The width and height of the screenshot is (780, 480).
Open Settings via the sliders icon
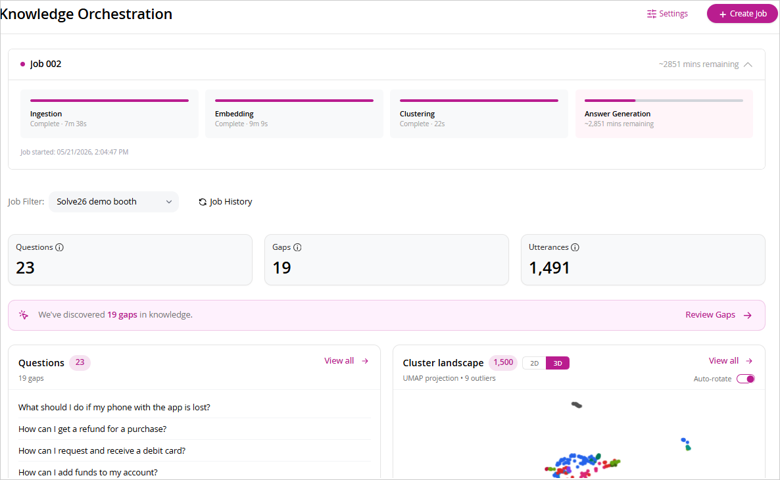point(651,14)
